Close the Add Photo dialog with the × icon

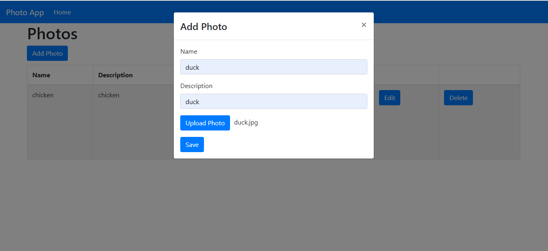(364, 24)
